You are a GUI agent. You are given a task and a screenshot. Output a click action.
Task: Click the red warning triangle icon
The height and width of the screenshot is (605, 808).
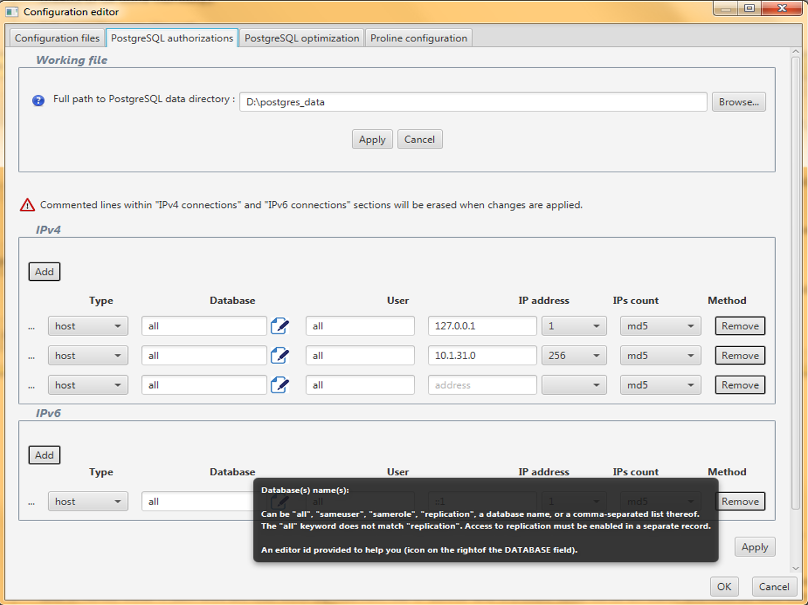[27, 205]
